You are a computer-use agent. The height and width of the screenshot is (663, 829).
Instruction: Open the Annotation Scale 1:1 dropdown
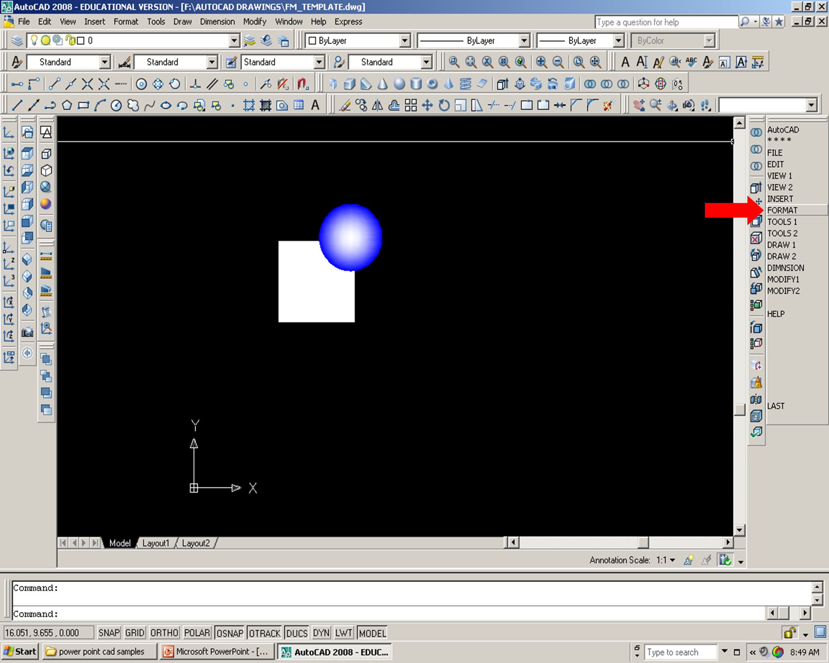tap(672, 560)
